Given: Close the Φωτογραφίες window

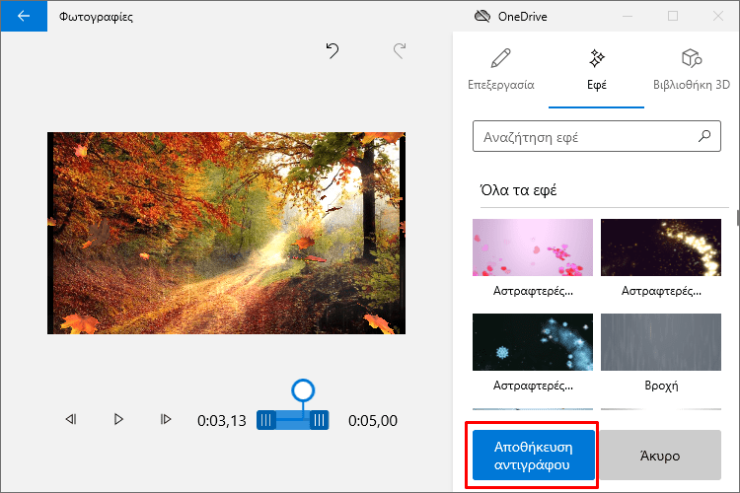Looking at the screenshot, I should coord(718,16).
